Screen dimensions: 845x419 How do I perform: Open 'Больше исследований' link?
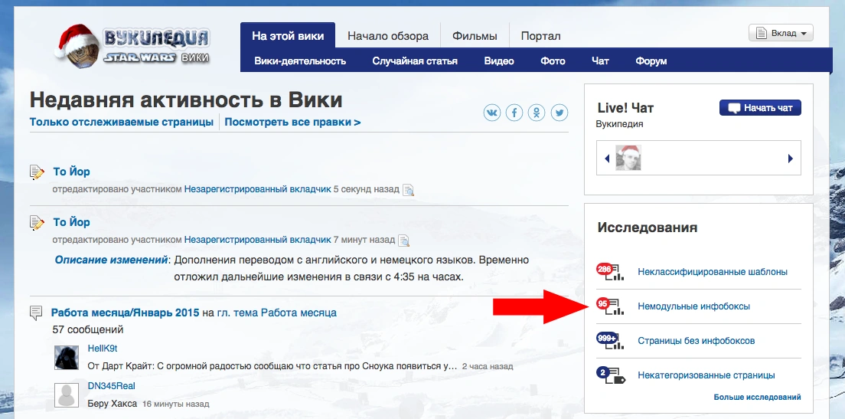[757, 397]
